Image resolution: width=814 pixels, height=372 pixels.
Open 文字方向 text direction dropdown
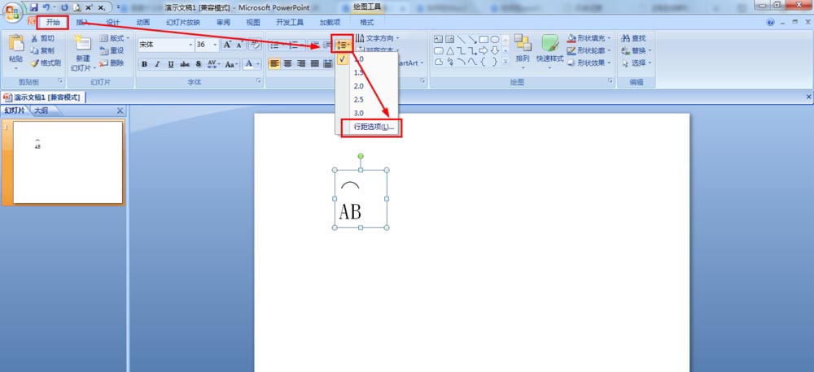coord(378,38)
